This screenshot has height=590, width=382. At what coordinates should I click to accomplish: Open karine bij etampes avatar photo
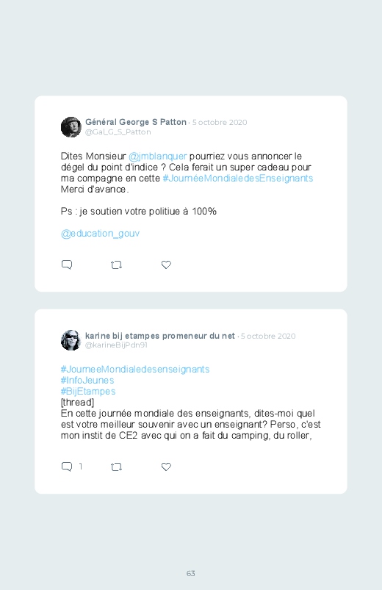tap(71, 340)
